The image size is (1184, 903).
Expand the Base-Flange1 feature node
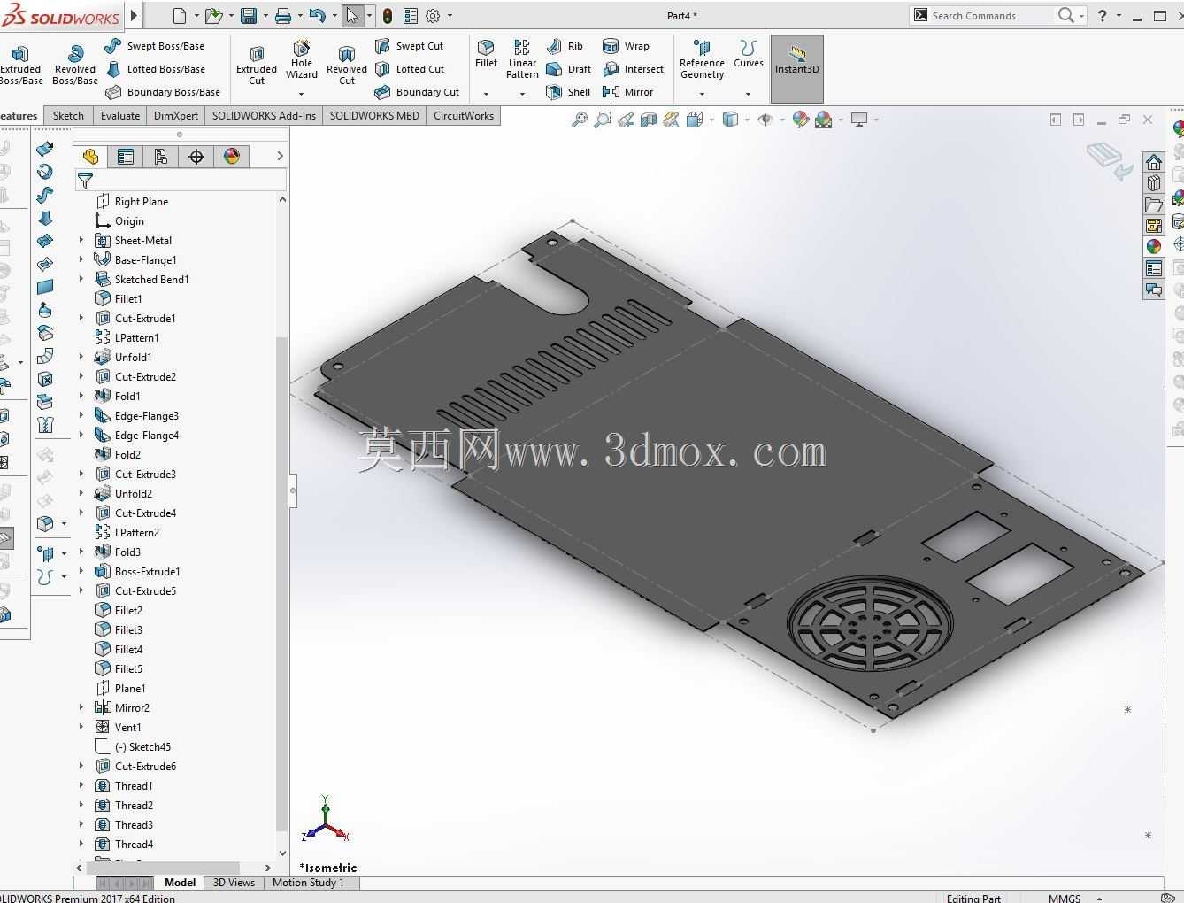pyautogui.click(x=81, y=259)
